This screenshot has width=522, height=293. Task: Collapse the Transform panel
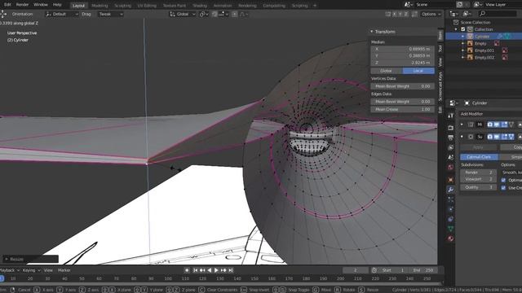pos(372,32)
